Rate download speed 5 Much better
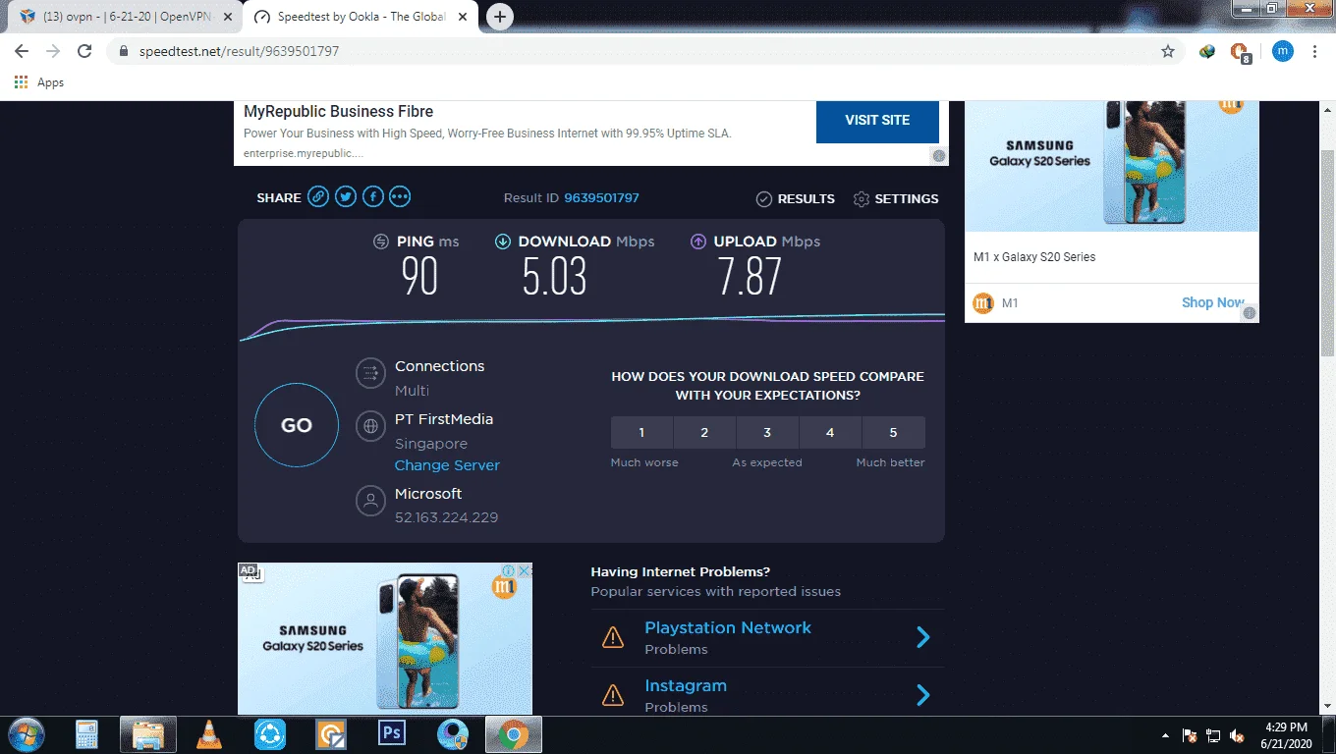Screen dimensions: 1336x754 point(893,432)
